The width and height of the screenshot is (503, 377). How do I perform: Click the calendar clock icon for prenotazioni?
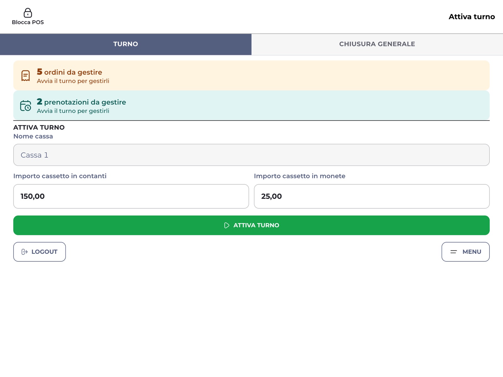[25, 106]
